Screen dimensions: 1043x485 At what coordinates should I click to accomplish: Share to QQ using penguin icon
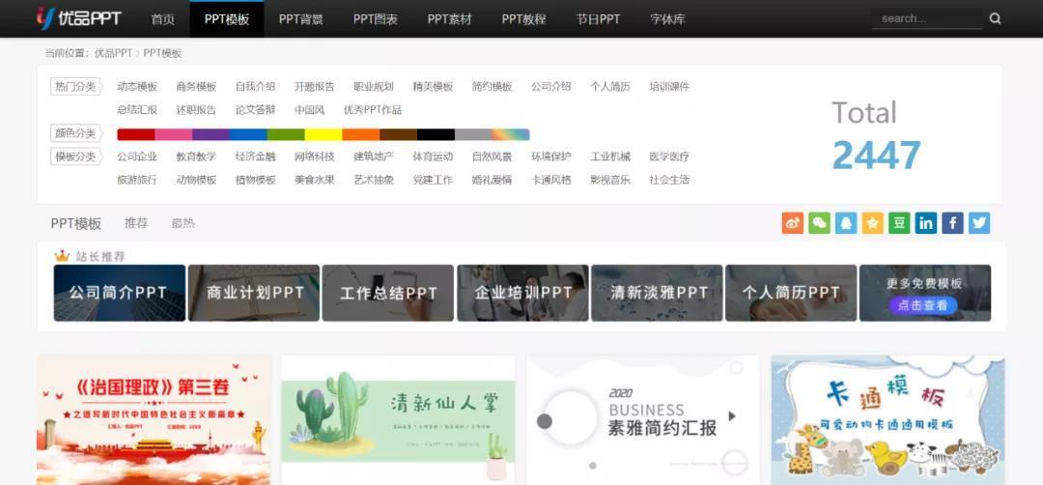[846, 223]
